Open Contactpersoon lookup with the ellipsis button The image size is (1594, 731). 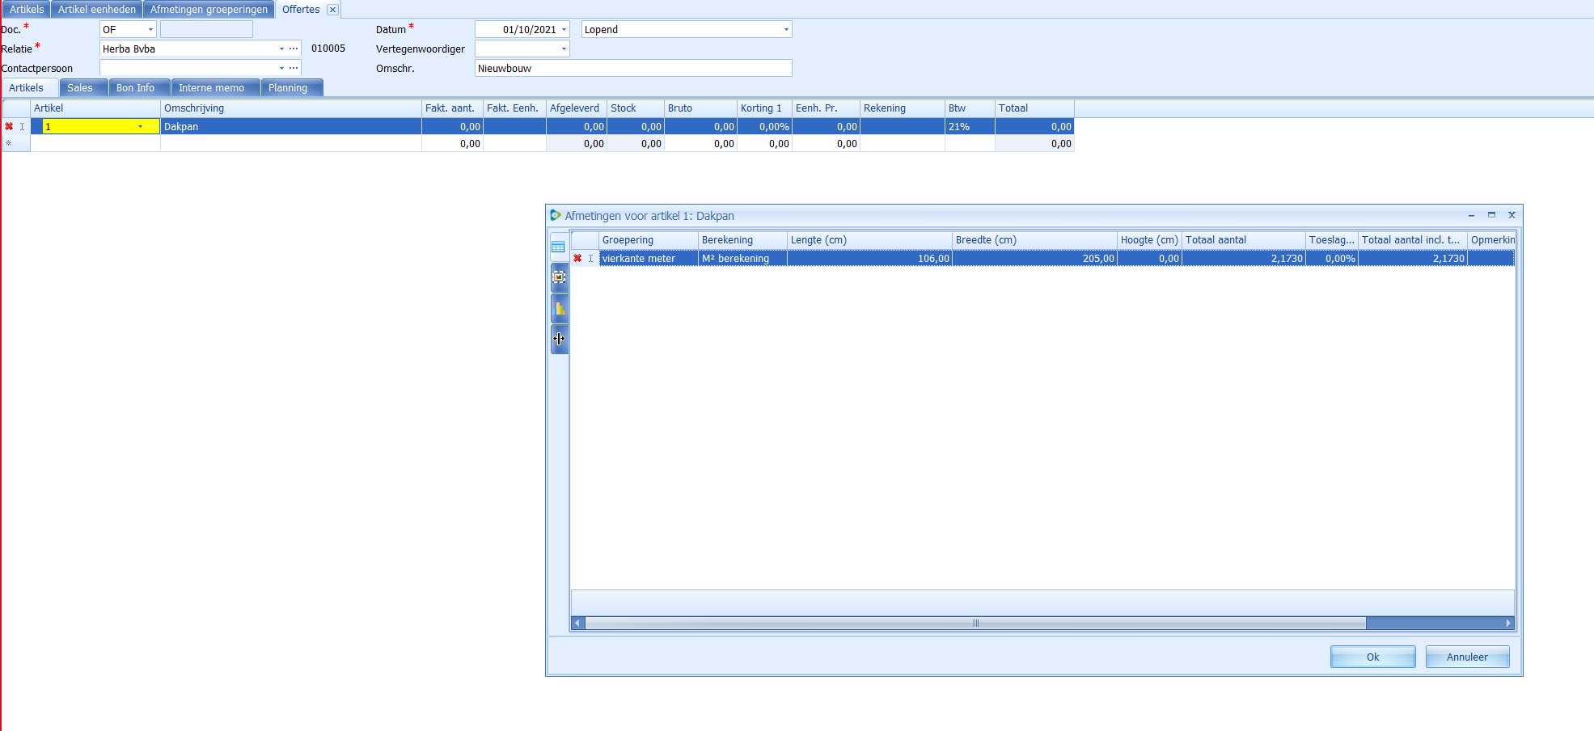coord(294,68)
